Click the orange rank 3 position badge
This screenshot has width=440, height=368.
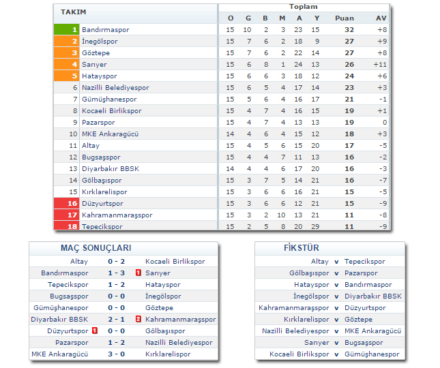pos(67,53)
